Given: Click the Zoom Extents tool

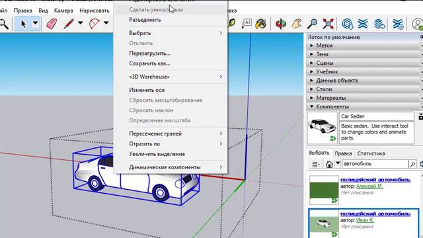Looking at the screenshot, I should click(328, 24).
